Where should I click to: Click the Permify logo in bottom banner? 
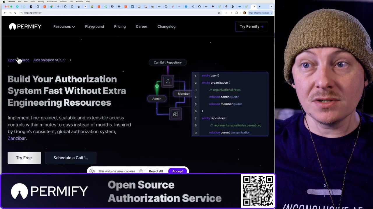point(50,191)
